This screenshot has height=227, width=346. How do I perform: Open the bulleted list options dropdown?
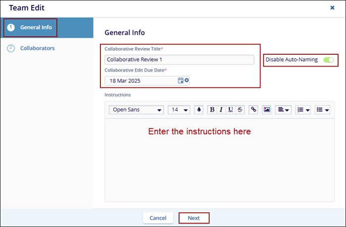tap(322, 110)
